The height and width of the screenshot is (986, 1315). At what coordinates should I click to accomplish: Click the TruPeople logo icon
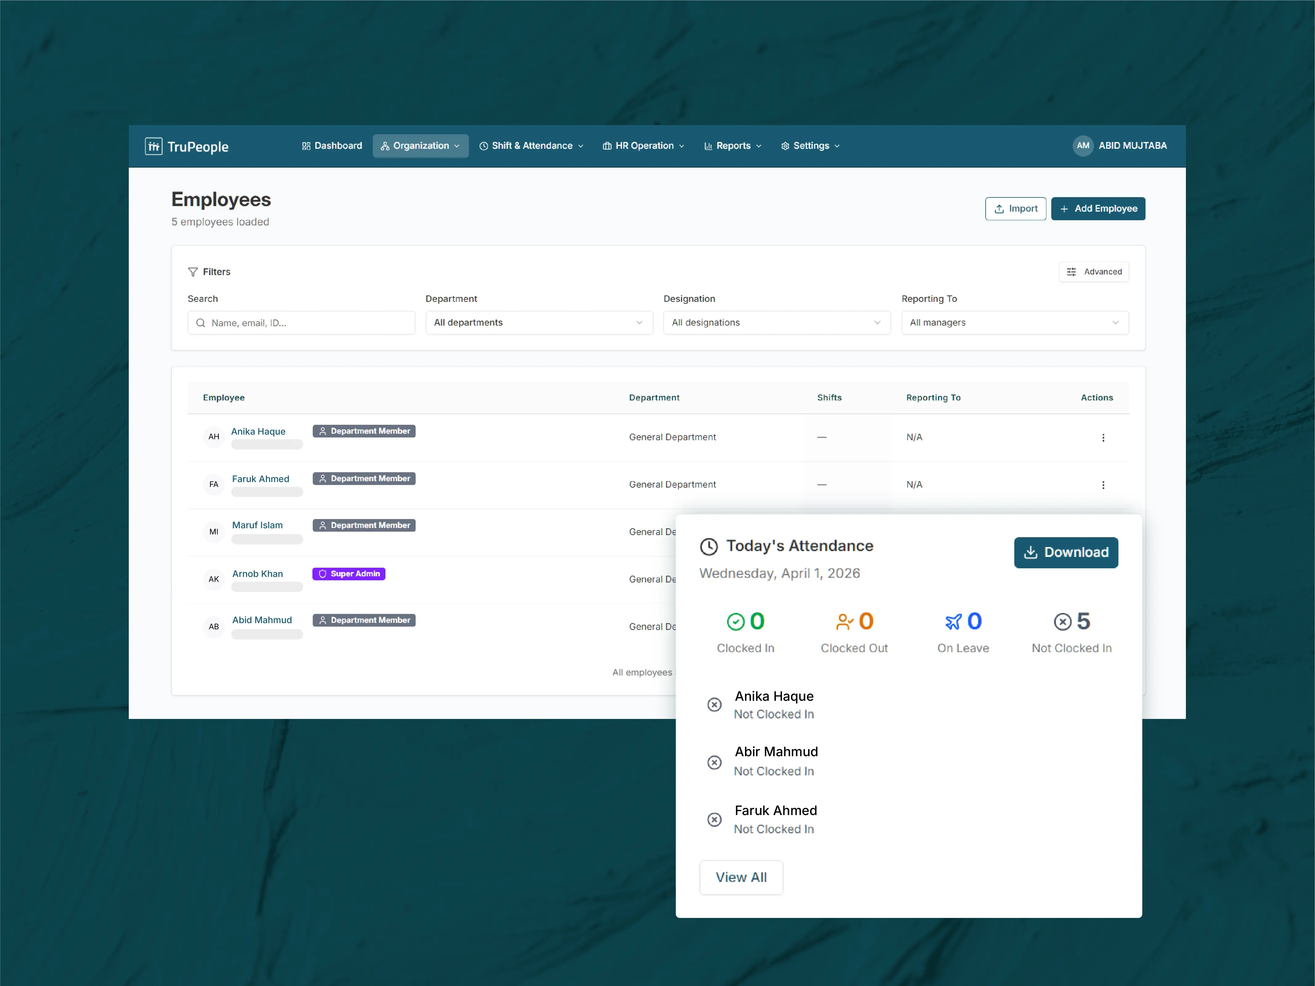click(154, 146)
